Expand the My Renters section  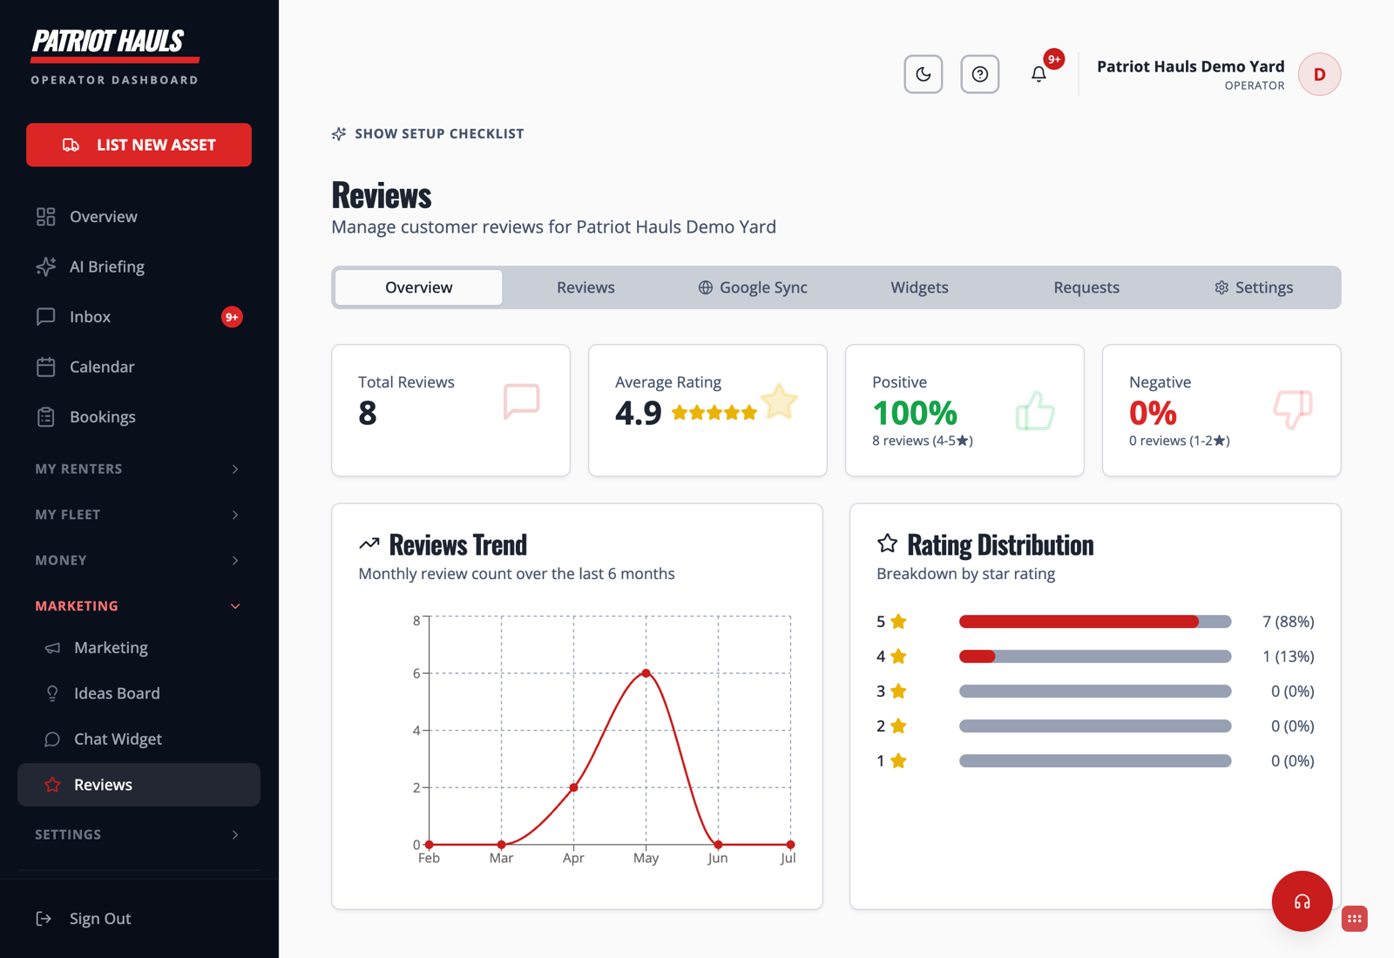(139, 469)
